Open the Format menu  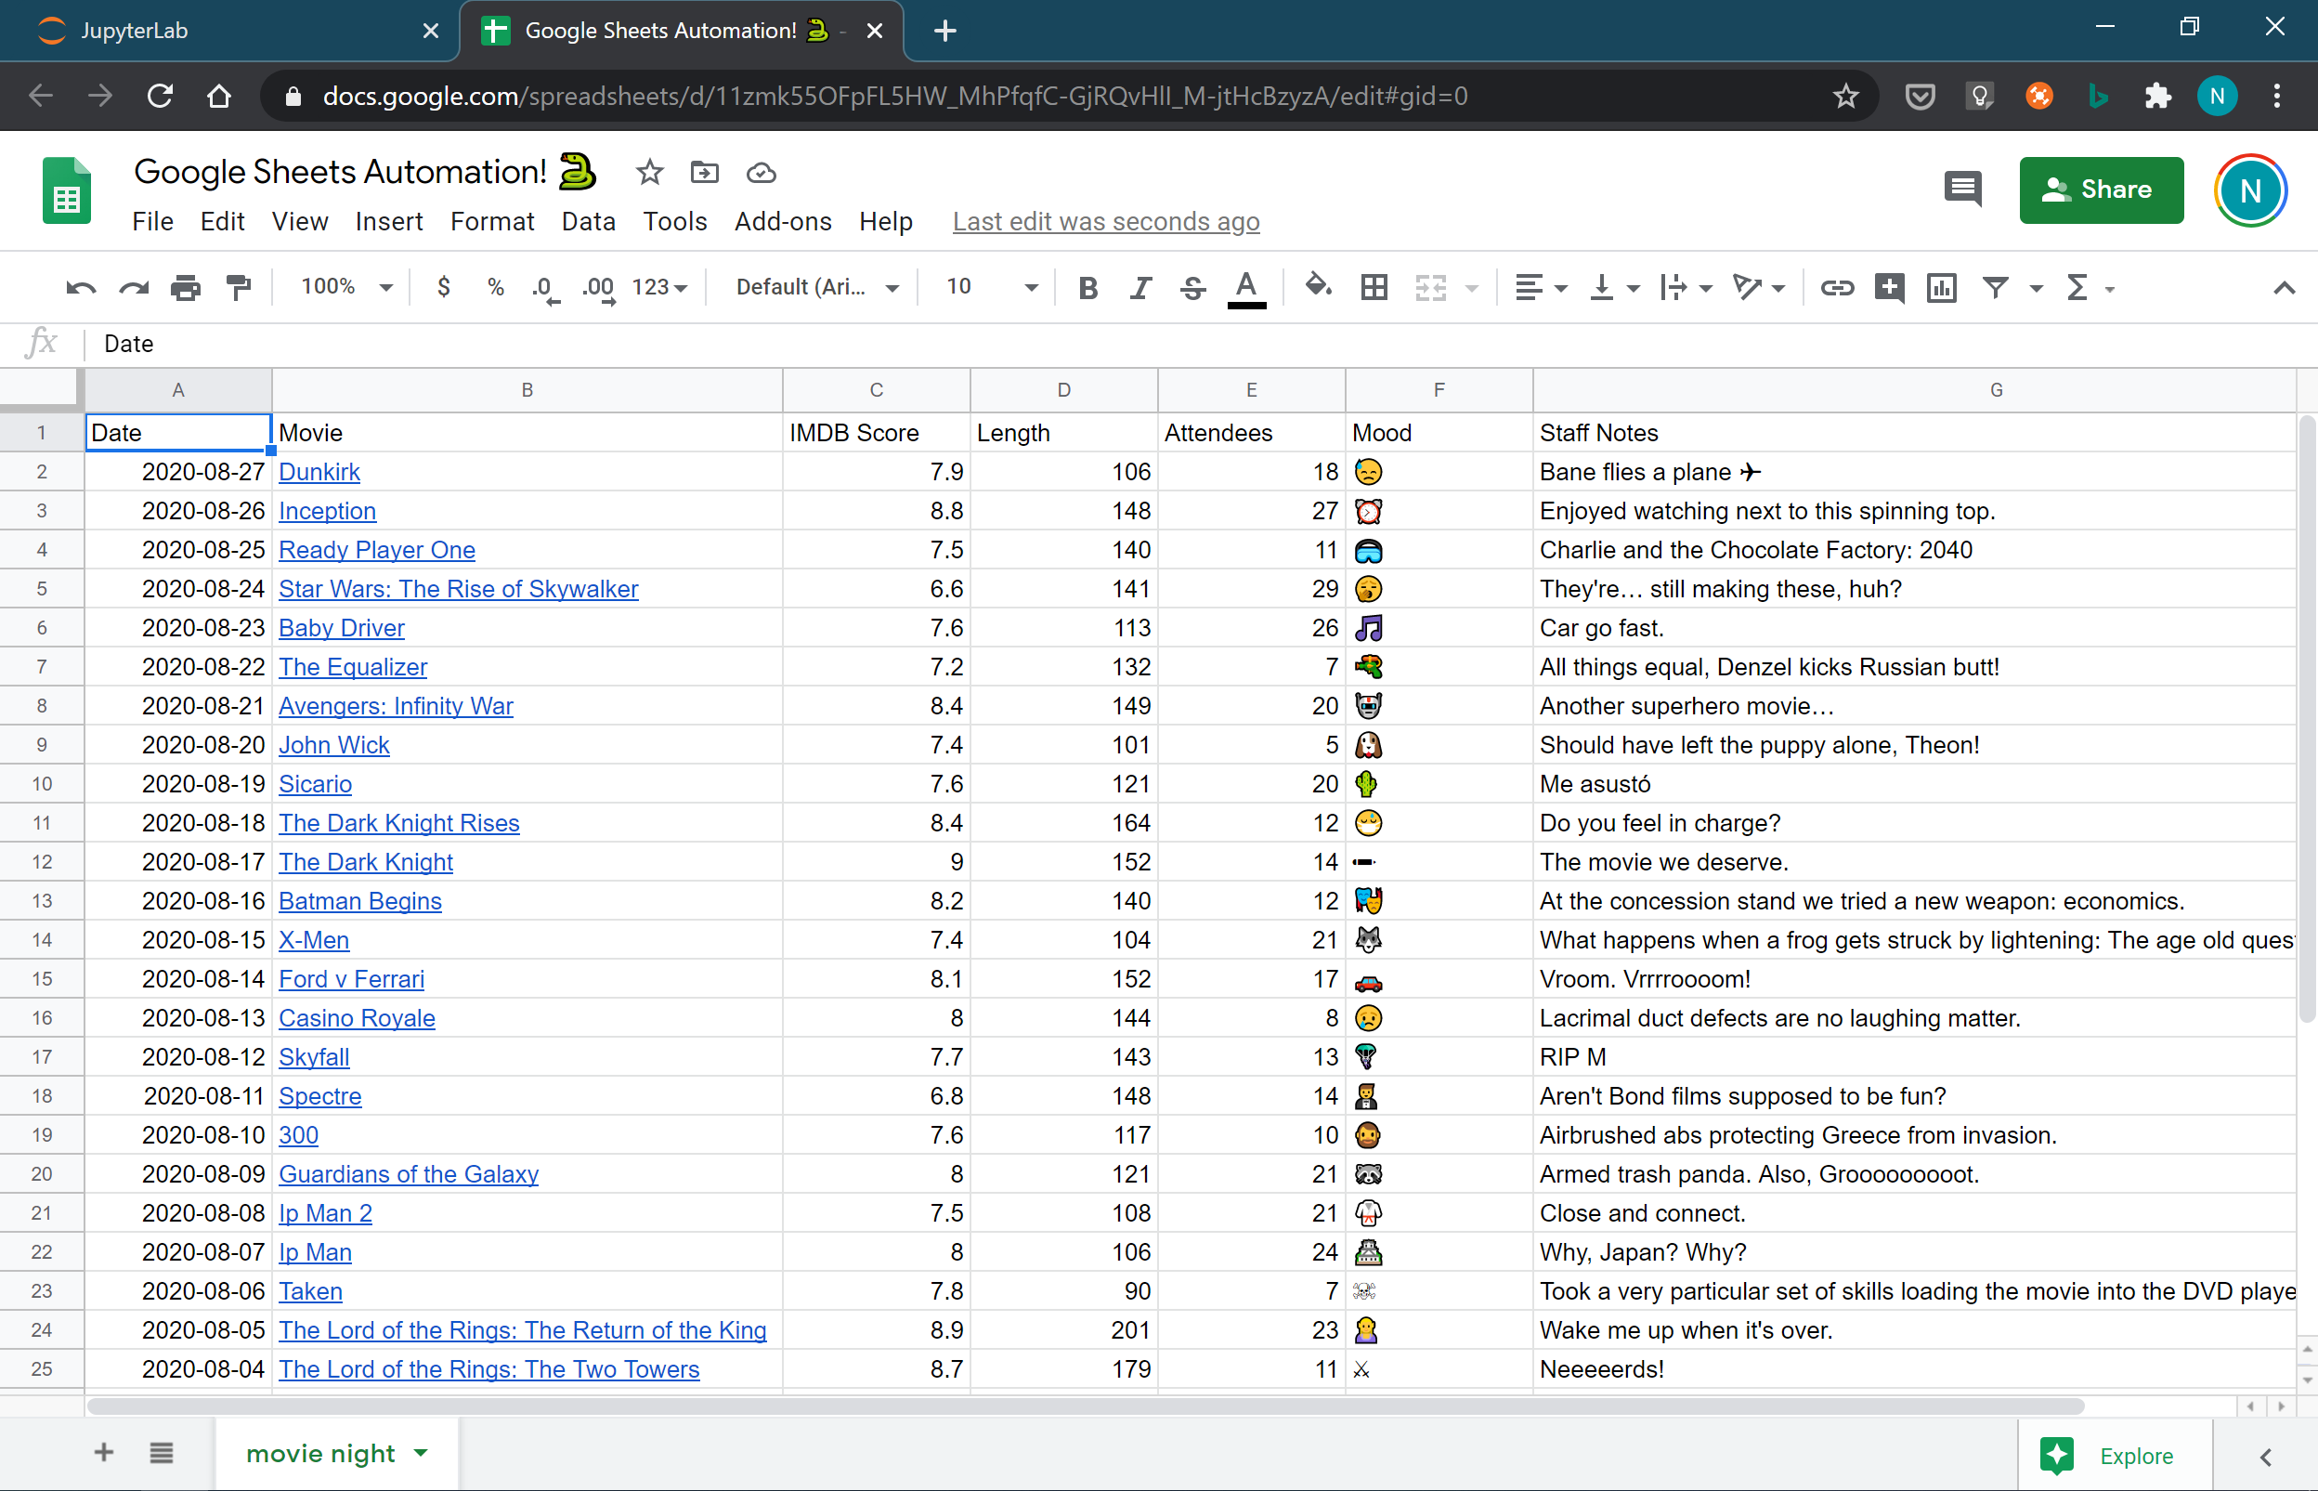(x=491, y=222)
